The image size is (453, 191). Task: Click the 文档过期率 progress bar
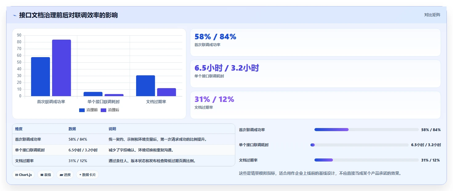coord(366,160)
